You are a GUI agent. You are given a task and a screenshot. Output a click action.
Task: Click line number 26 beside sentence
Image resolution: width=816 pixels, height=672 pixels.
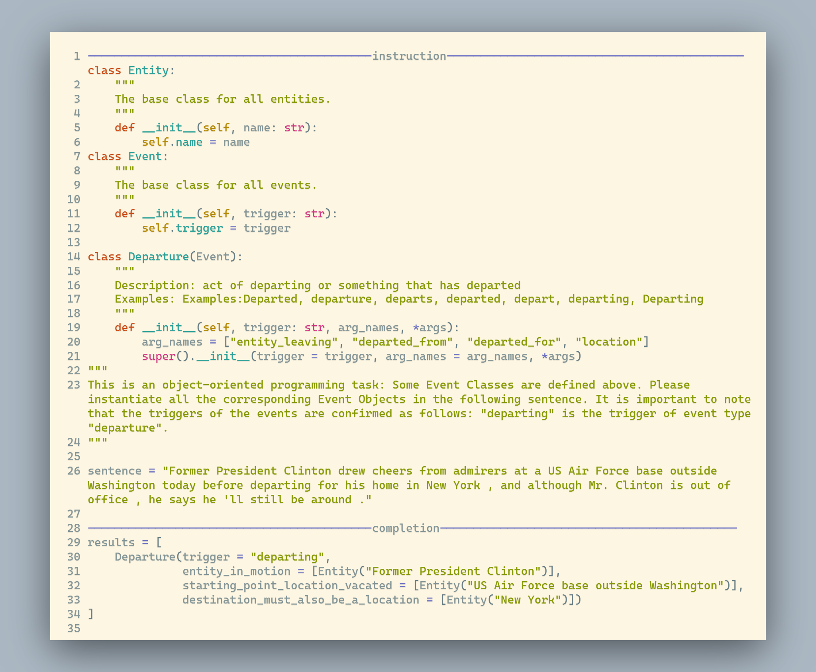(74, 471)
